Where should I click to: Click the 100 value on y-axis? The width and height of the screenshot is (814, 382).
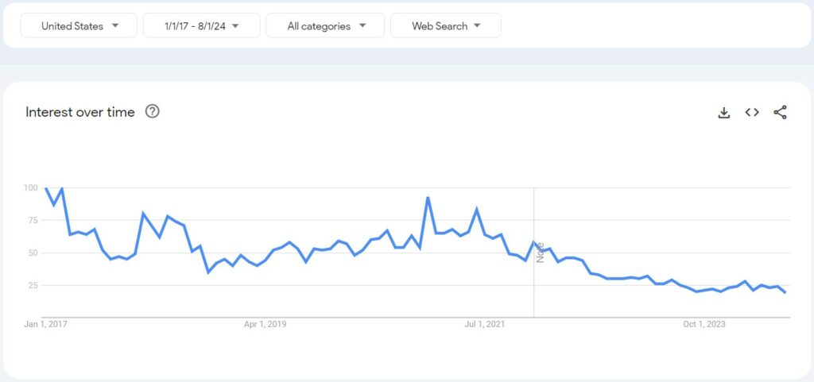(x=31, y=187)
